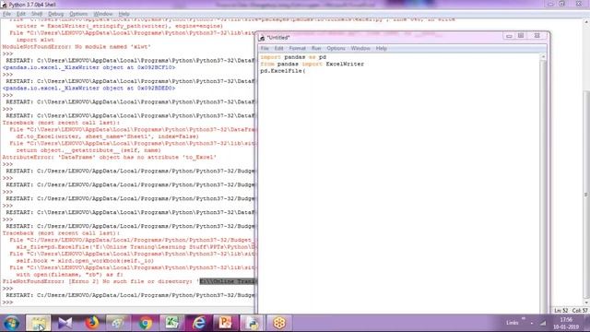Open the taskbar icon between Firefox and Chrome
The image size is (590, 332).
(x=119, y=323)
